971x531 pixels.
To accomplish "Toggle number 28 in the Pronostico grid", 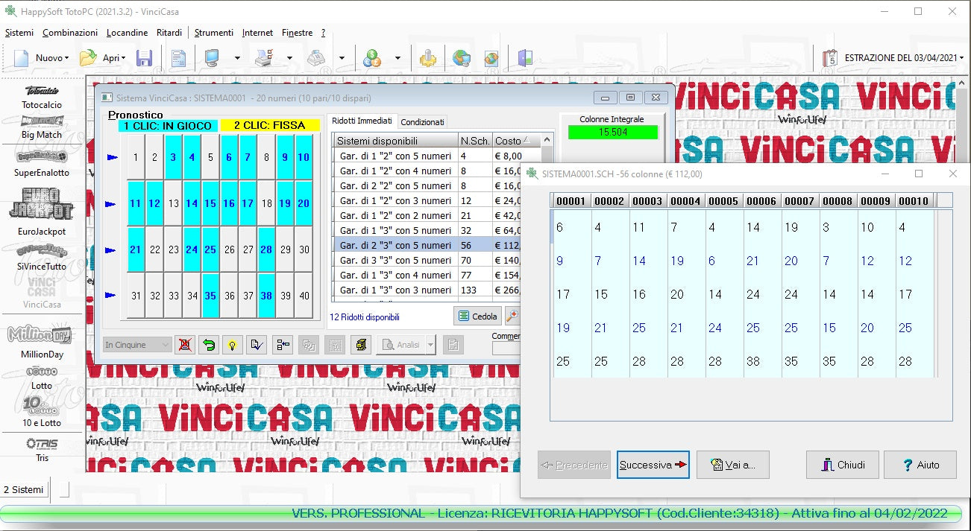I will [267, 249].
